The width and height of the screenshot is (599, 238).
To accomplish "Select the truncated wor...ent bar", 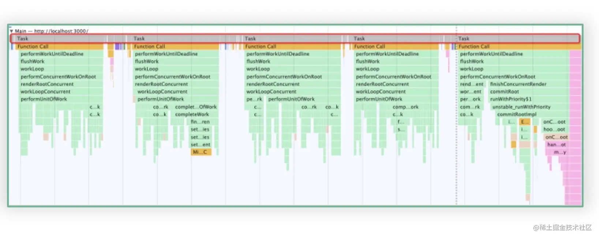I will tap(471, 92).
